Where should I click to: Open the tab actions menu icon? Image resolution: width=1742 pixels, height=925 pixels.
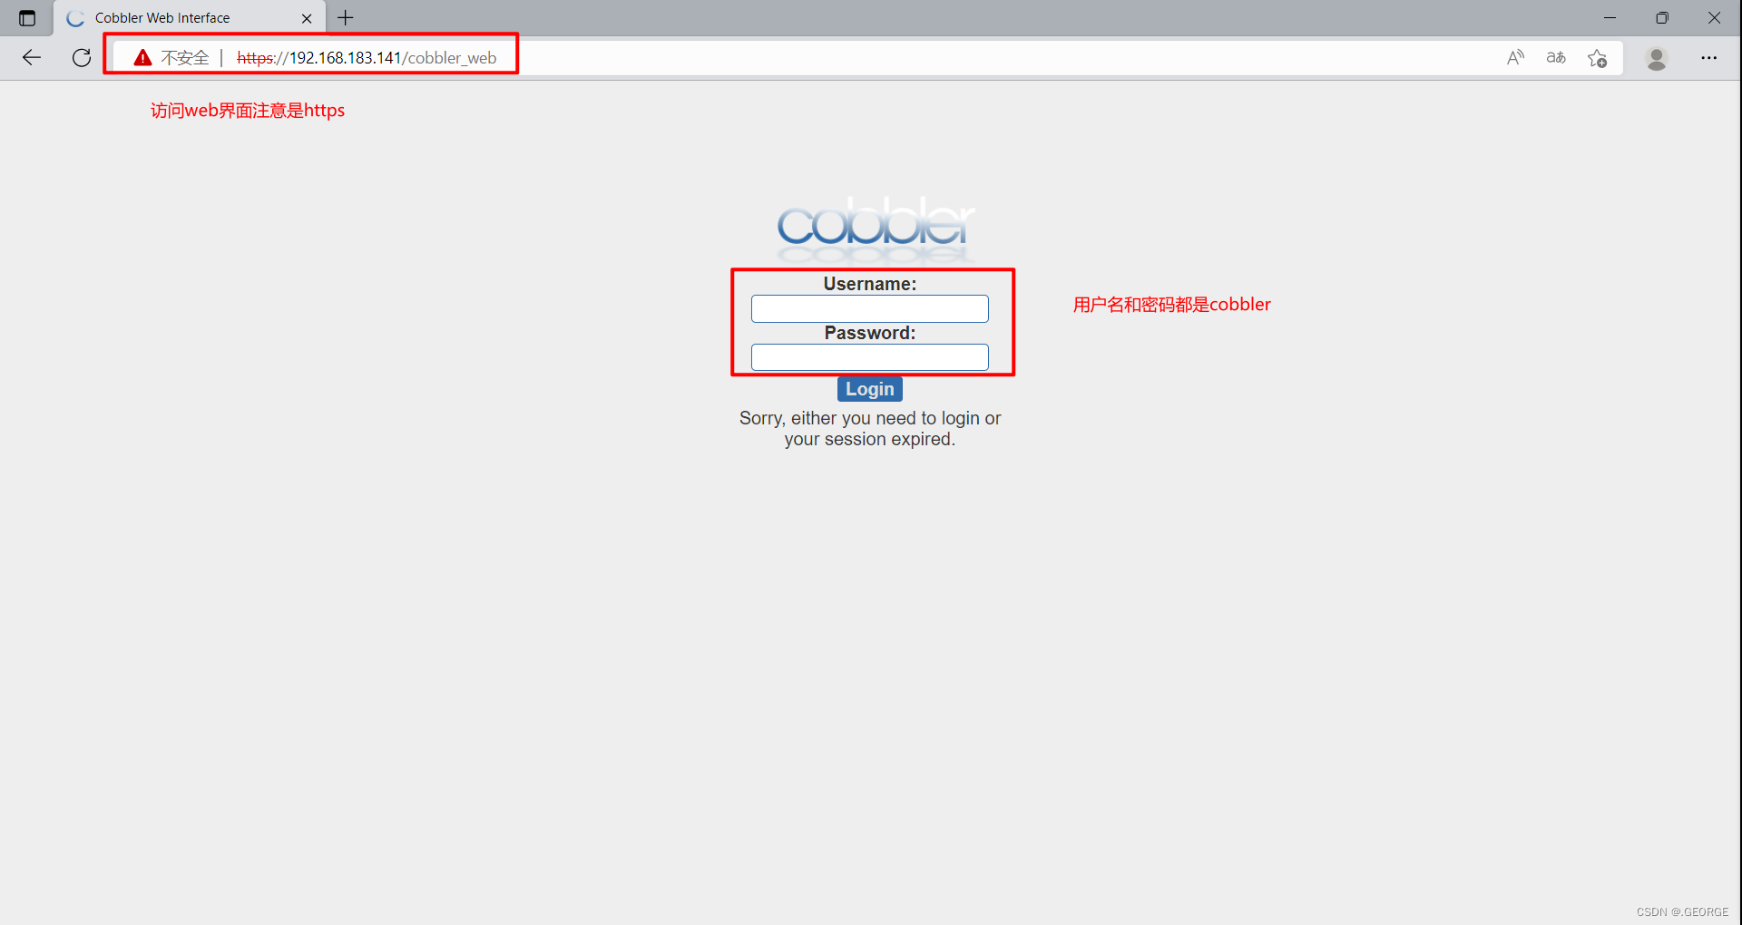pos(27,18)
